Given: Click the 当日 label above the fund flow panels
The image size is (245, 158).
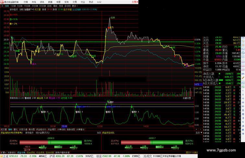Looking at the screenshot, I should [99, 133].
